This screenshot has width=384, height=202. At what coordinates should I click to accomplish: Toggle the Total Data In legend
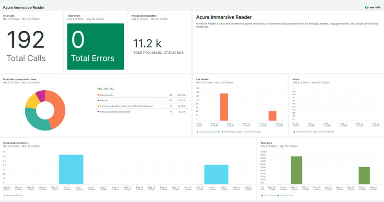tap(269, 195)
